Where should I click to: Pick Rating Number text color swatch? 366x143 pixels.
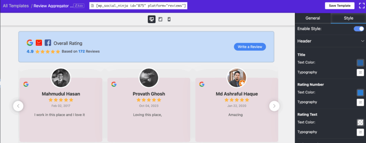point(360,93)
